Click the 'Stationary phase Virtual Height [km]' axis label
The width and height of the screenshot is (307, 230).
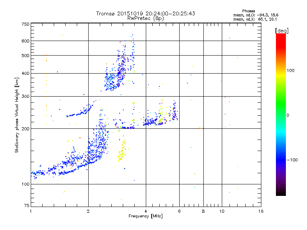[x=17, y=115]
